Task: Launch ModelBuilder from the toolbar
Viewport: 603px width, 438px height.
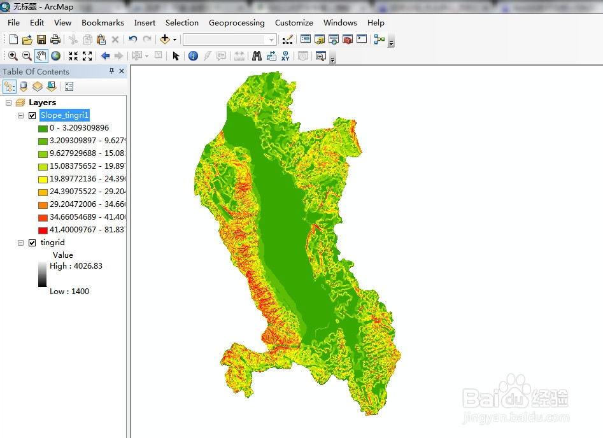Action: coord(380,39)
